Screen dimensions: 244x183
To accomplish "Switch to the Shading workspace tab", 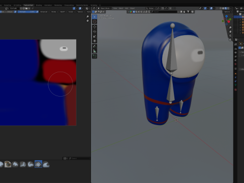I will click(x=39, y=5).
